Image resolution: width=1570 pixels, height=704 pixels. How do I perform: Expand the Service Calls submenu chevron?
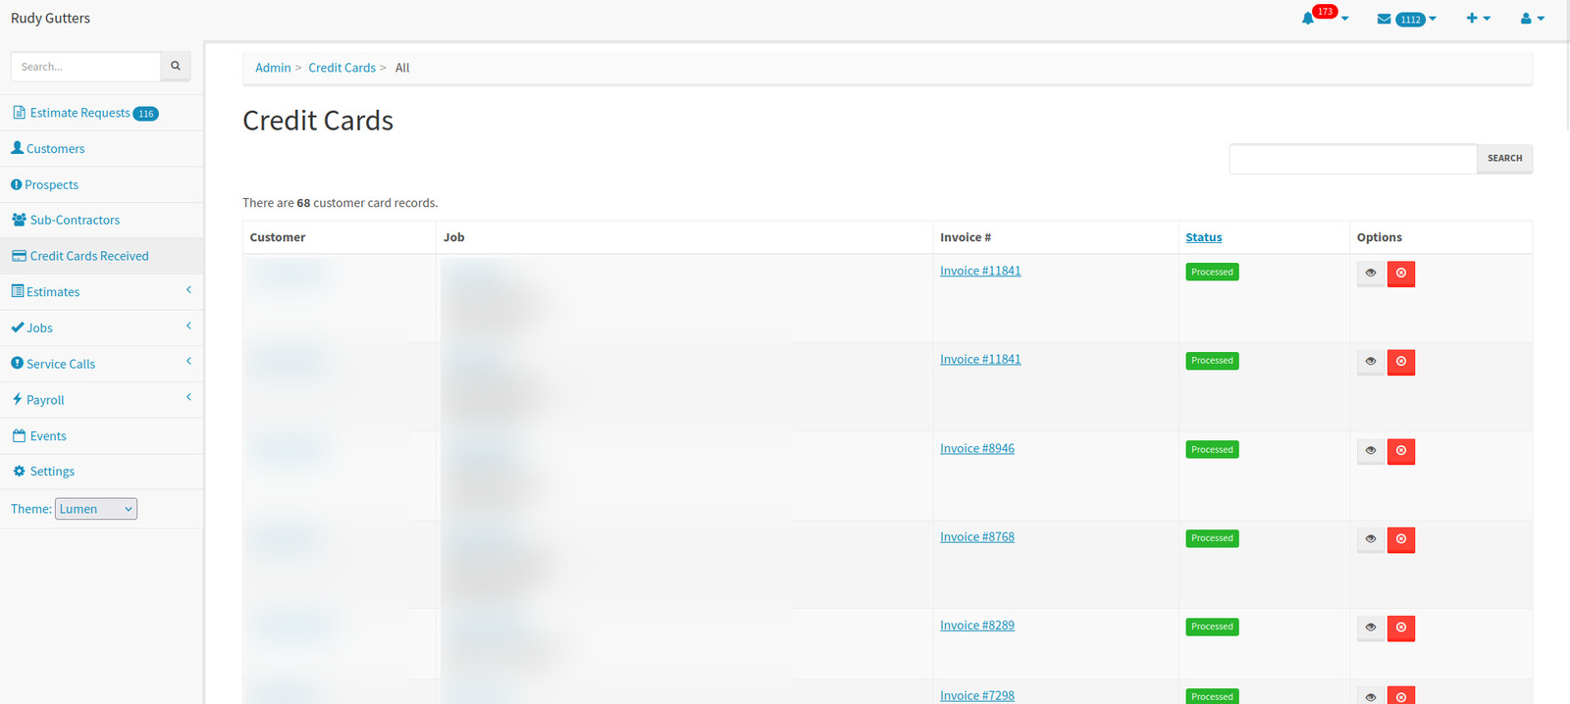pyautogui.click(x=188, y=362)
